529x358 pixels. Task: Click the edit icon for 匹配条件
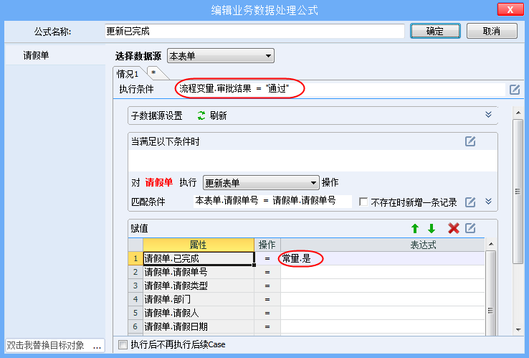[470, 202]
